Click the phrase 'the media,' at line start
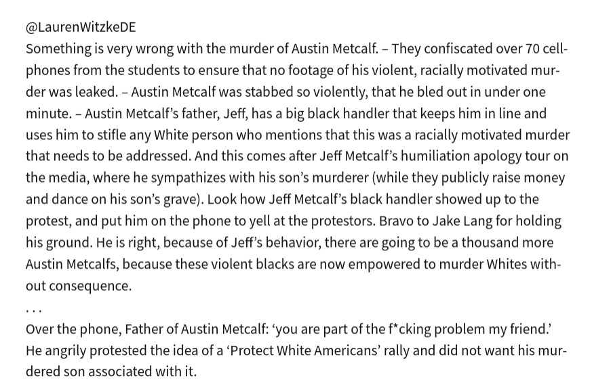The height and width of the screenshot is (385, 592). 58,178
